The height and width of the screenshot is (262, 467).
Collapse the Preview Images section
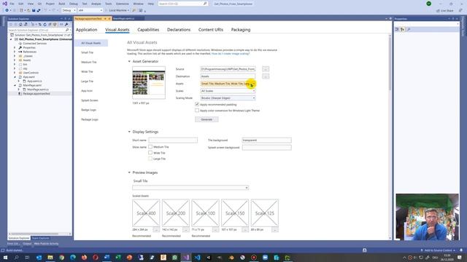point(129,172)
